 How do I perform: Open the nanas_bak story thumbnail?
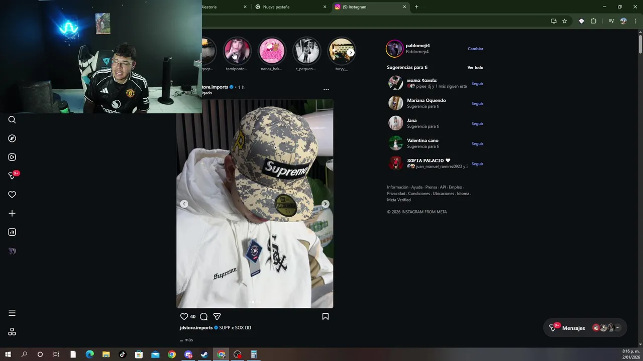tap(272, 51)
